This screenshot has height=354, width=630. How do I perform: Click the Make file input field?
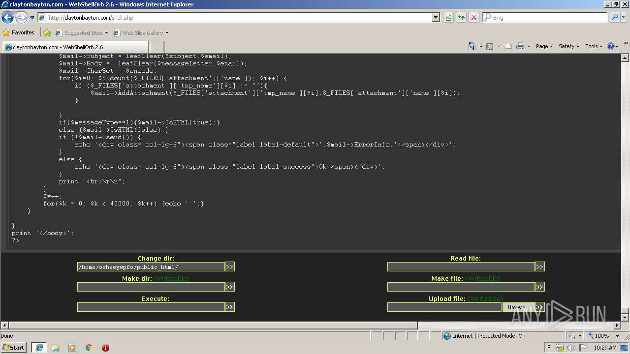click(461, 287)
